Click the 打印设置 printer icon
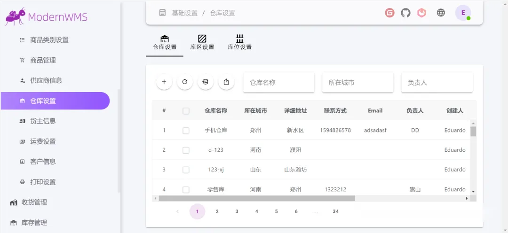508x233 pixels. (x=23, y=182)
